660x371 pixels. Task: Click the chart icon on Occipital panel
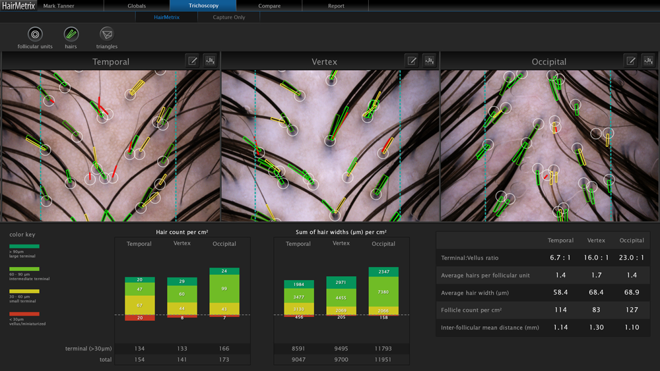(x=648, y=61)
